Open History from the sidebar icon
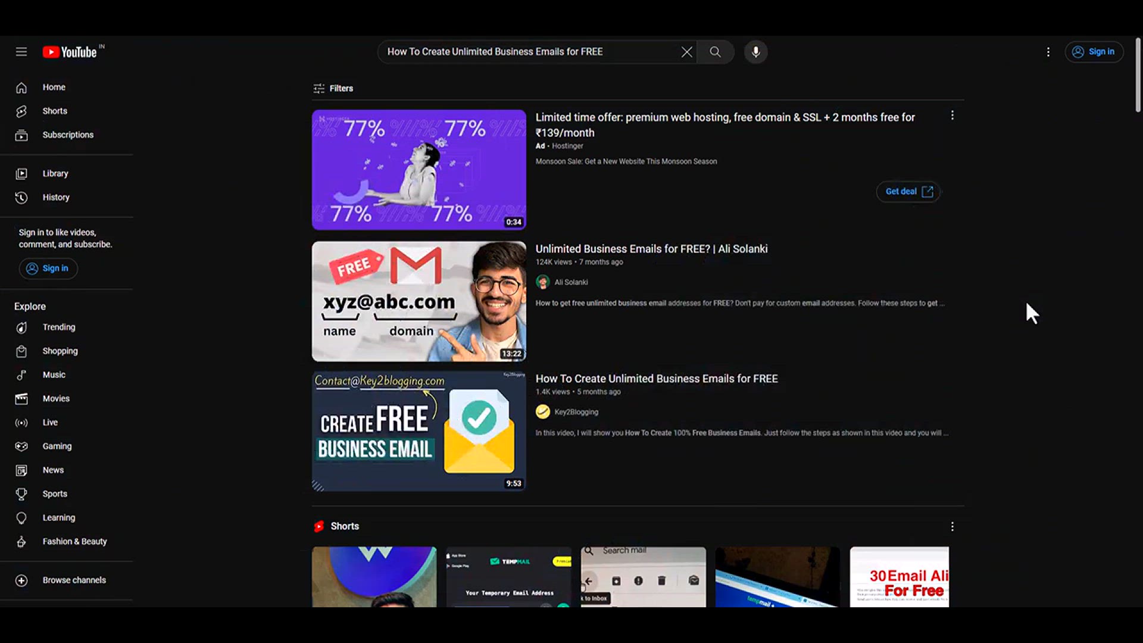 coord(21,198)
